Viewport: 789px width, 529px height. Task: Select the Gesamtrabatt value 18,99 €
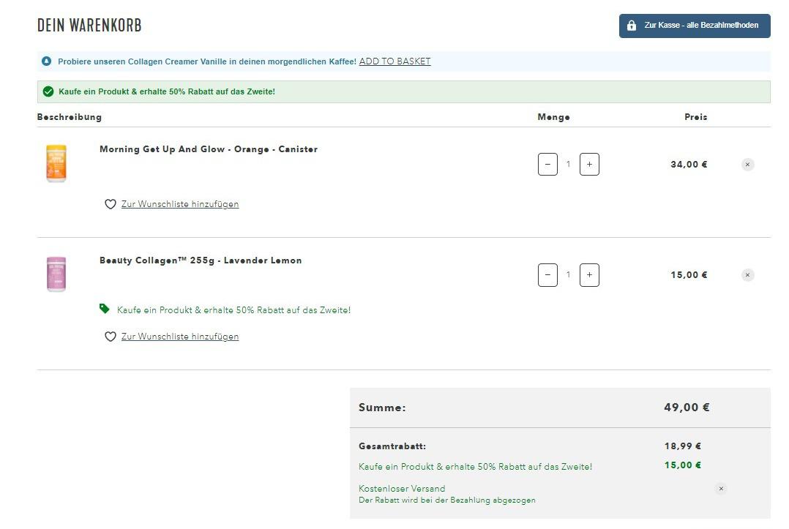coord(682,446)
